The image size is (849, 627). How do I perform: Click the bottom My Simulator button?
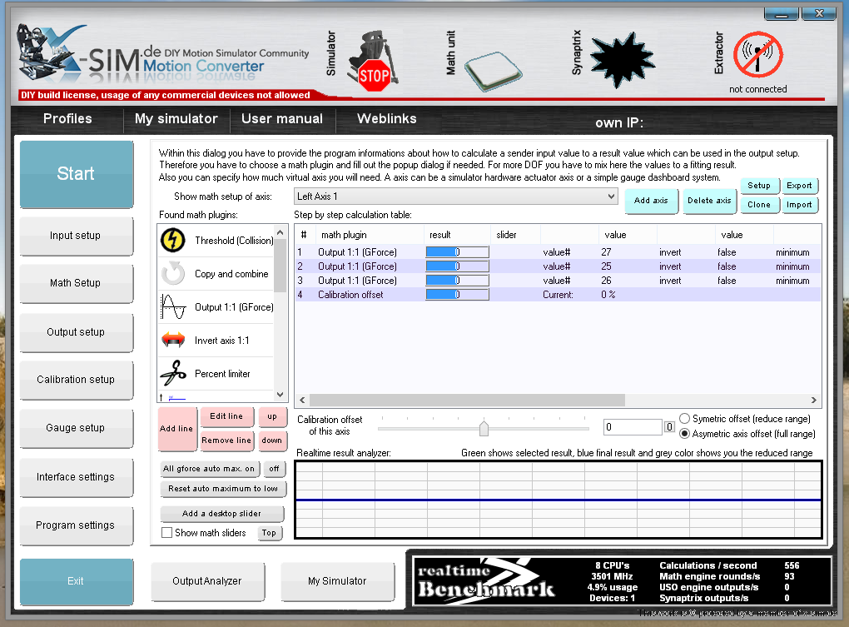337,581
